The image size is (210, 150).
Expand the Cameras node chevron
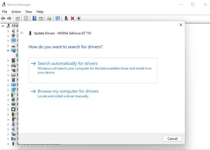pos(8,36)
